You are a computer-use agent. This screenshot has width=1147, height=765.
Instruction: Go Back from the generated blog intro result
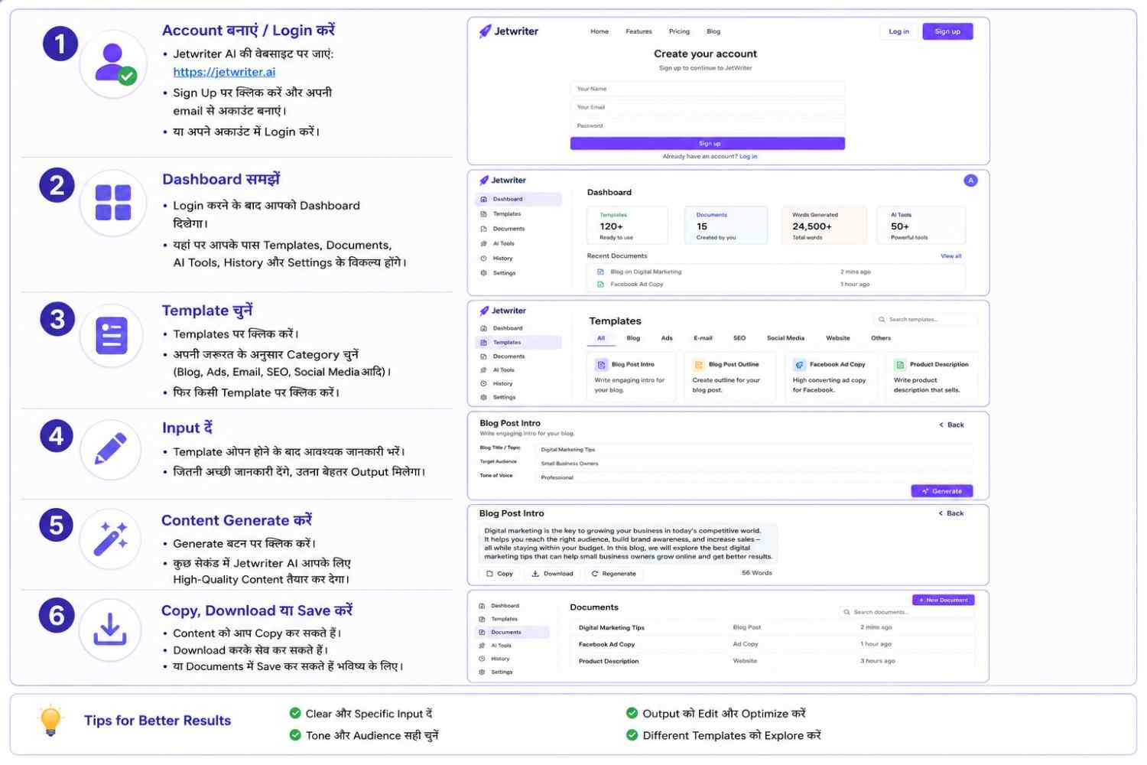[951, 513]
